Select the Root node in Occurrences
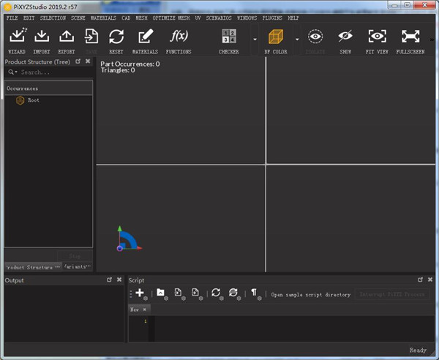439x360 pixels. click(34, 100)
